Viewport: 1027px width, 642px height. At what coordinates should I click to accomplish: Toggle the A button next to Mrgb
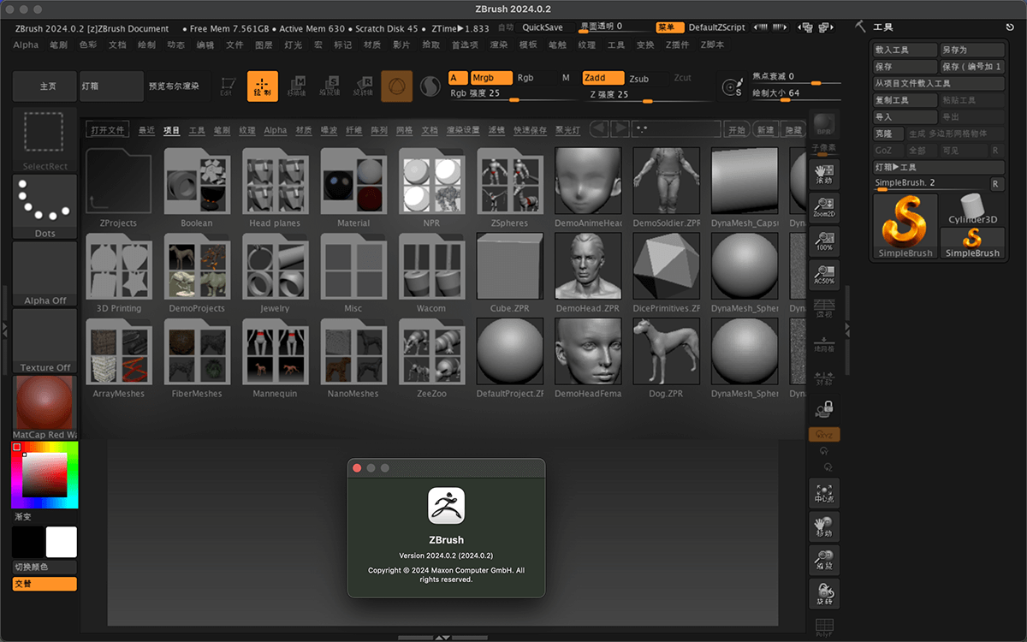click(458, 78)
